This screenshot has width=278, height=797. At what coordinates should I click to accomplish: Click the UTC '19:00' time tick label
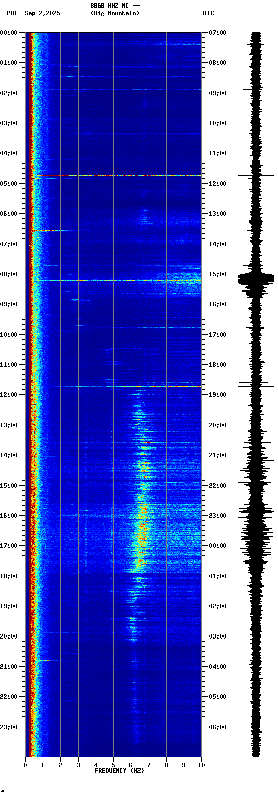(x=218, y=395)
